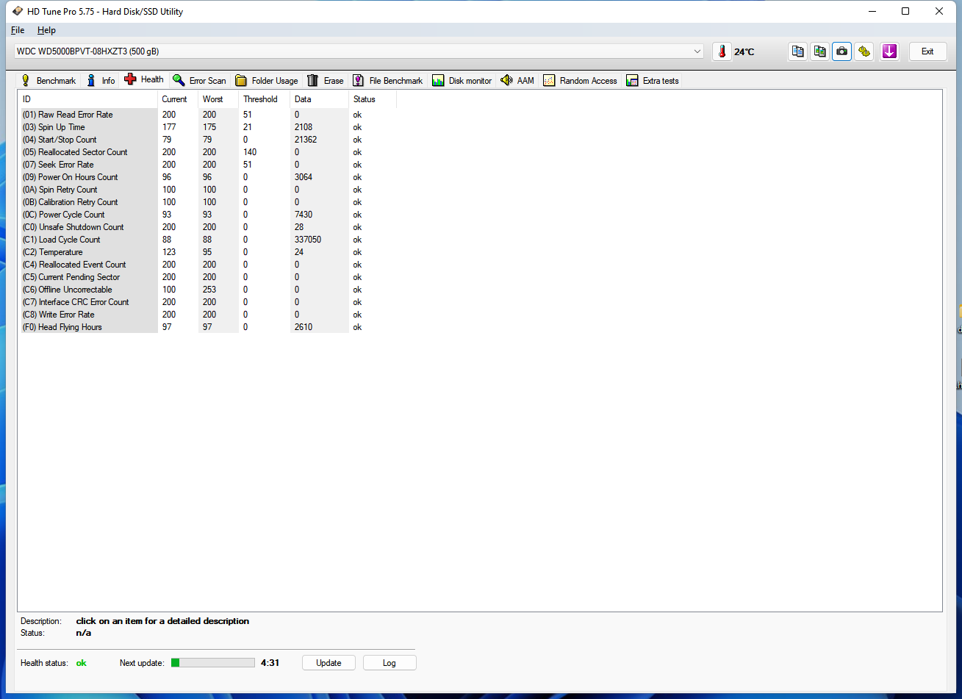Open the Folder Usage tab
This screenshot has height=699, width=962.
[x=267, y=81]
